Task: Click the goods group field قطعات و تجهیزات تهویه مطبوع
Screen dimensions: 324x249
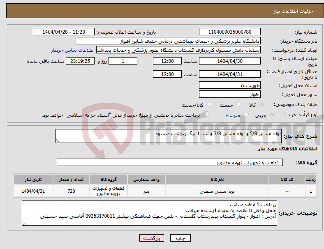Action: pyautogui.click(x=170, y=162)
